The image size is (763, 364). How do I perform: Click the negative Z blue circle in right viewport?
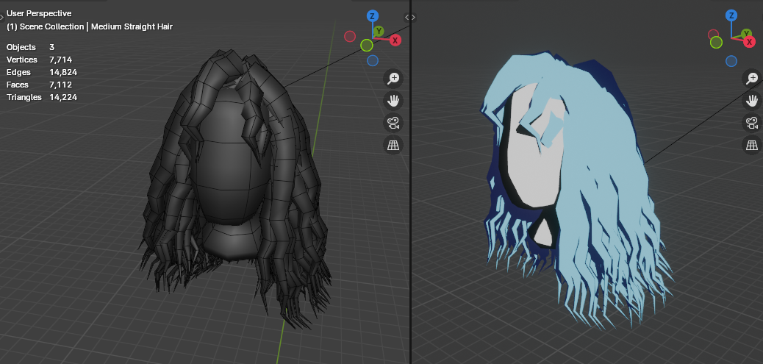tap(731, 61)
